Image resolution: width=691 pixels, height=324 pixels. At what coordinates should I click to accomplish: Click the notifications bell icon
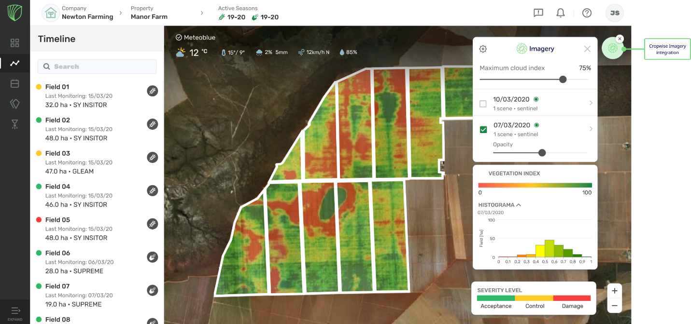point(561,13)
